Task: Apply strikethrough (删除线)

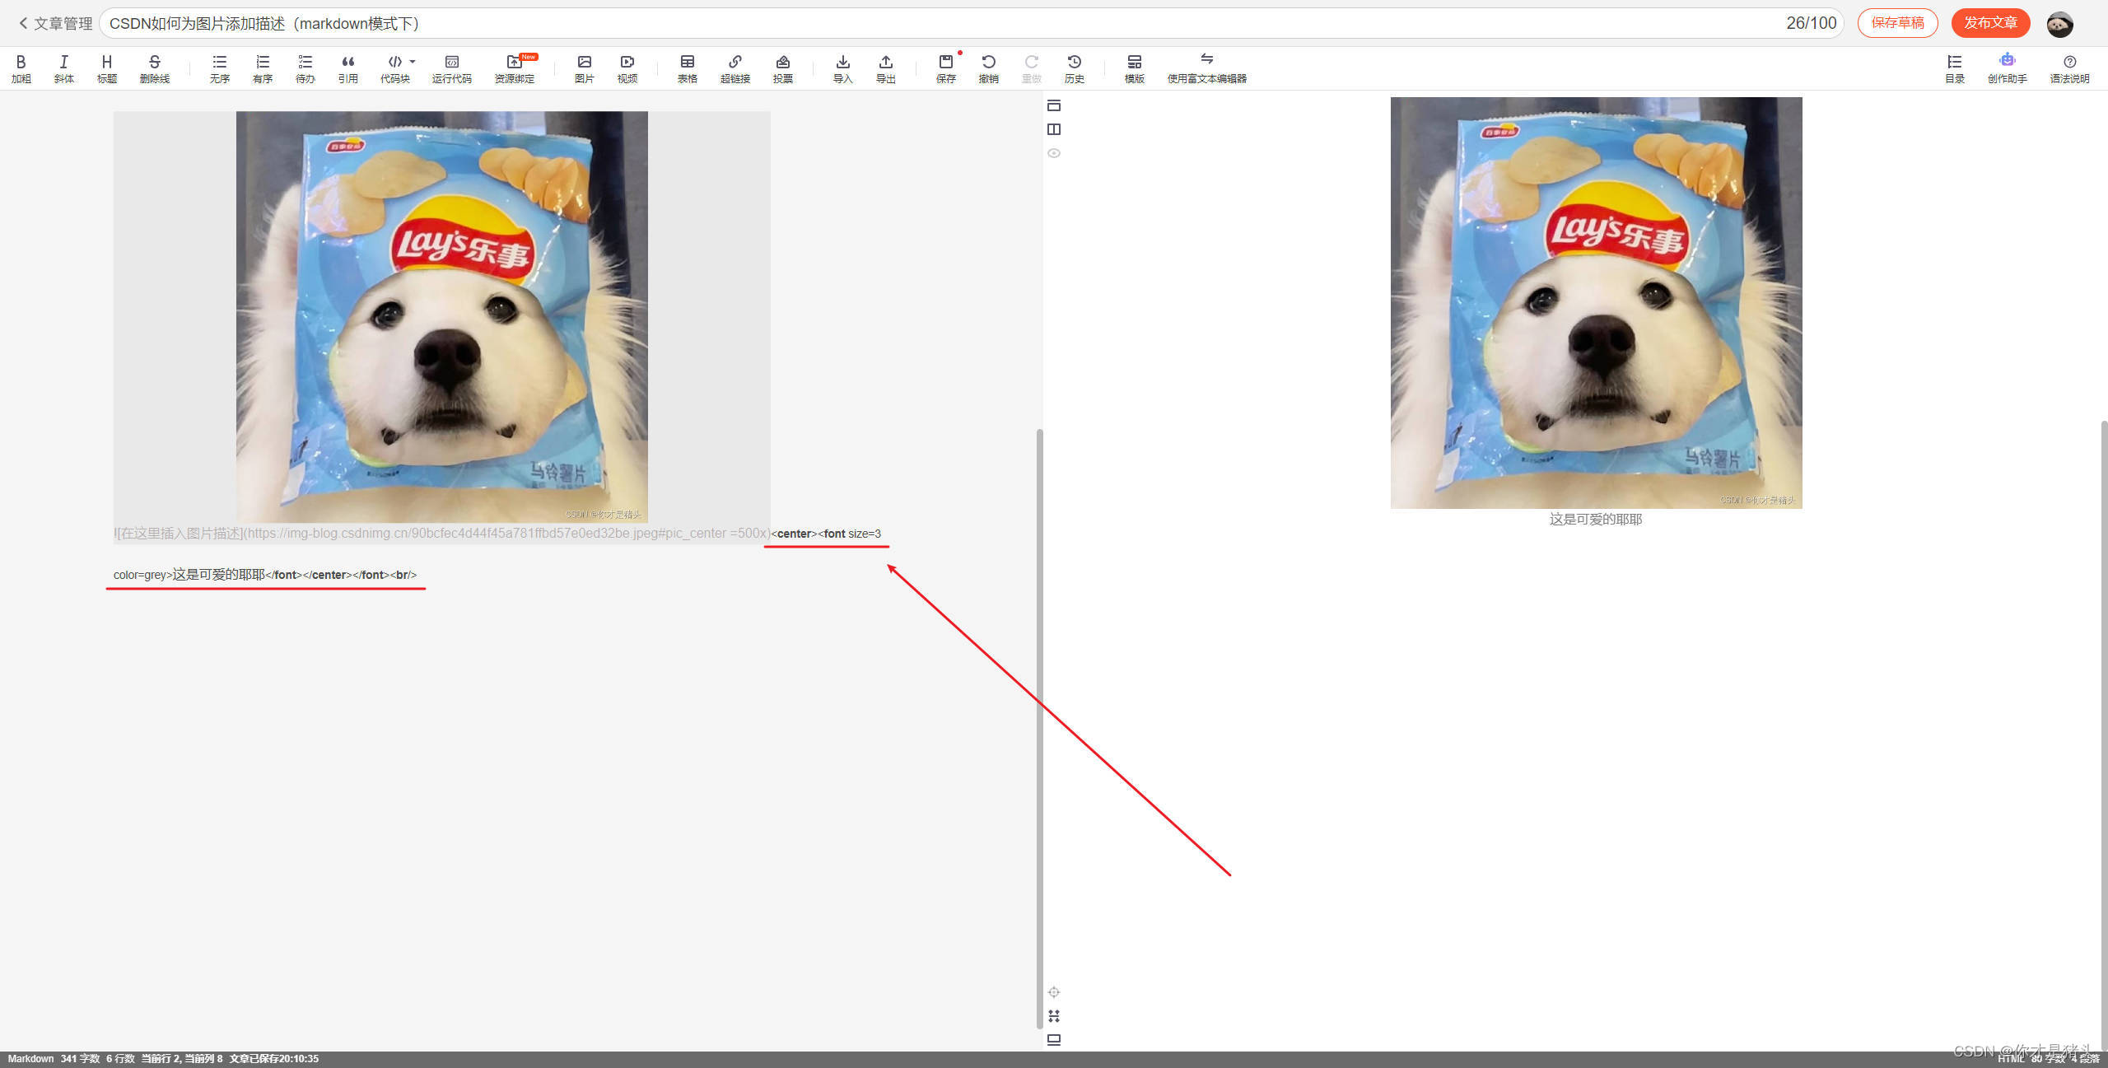Action: coord(155,68)
